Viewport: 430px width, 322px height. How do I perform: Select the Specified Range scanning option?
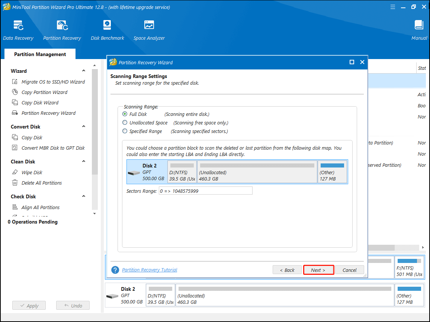pos(125,131)
